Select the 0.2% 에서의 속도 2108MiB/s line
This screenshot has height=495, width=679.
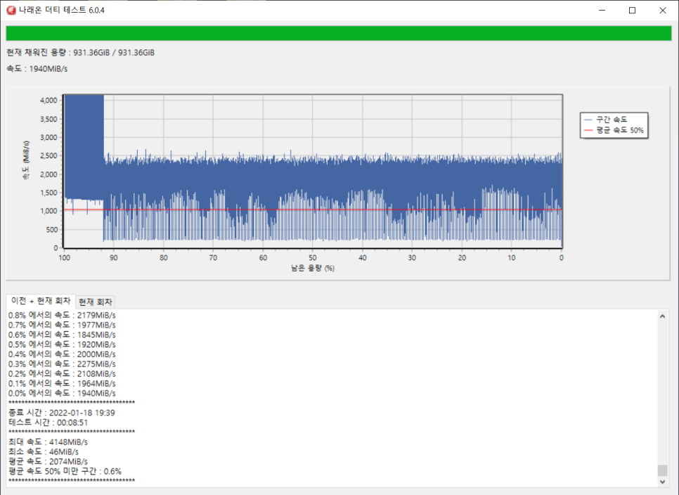pos(62,374)
